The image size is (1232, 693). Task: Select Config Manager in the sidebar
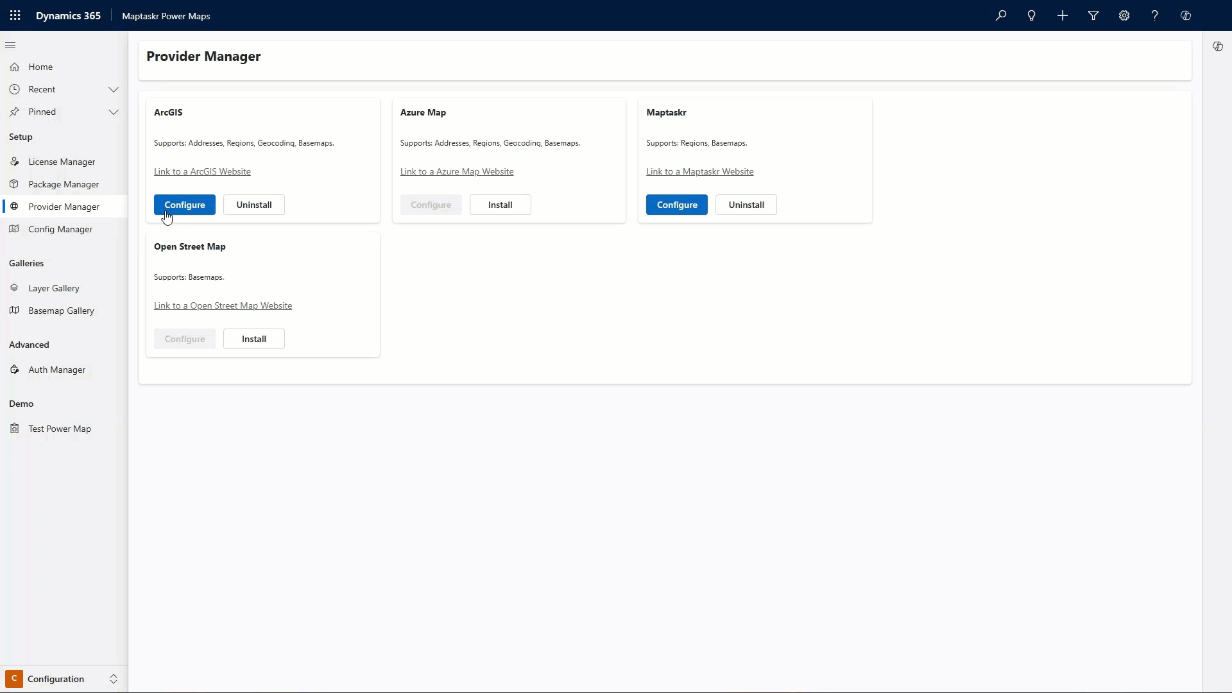tap(60, 228)
